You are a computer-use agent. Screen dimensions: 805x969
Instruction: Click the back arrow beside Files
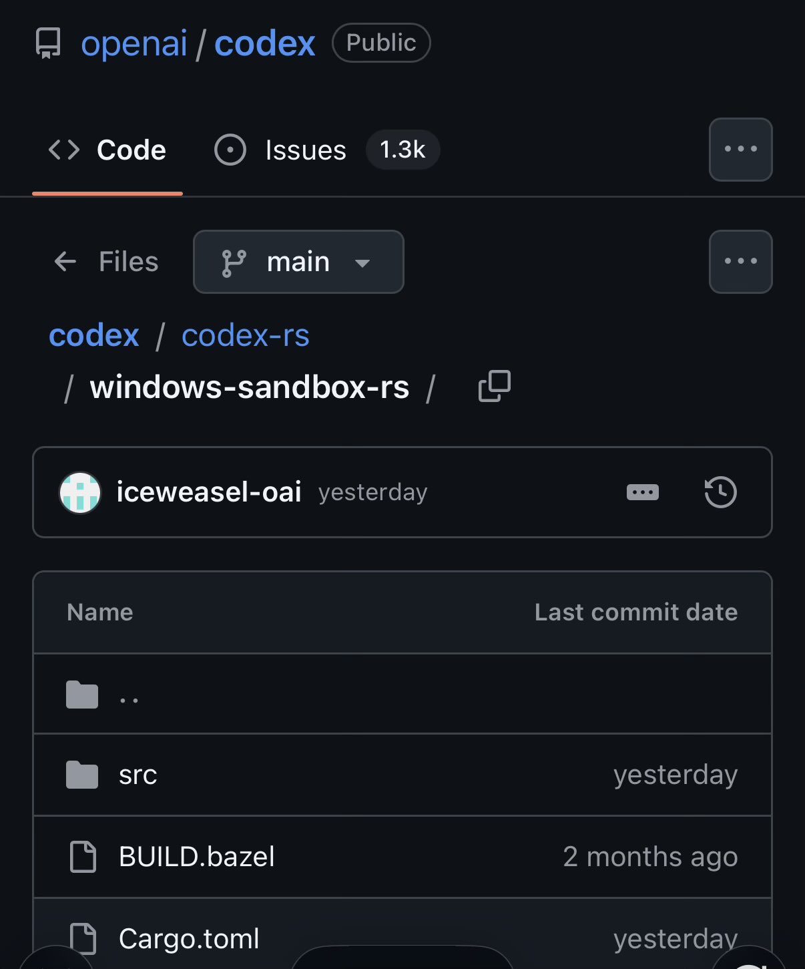[x=65, y=262]
